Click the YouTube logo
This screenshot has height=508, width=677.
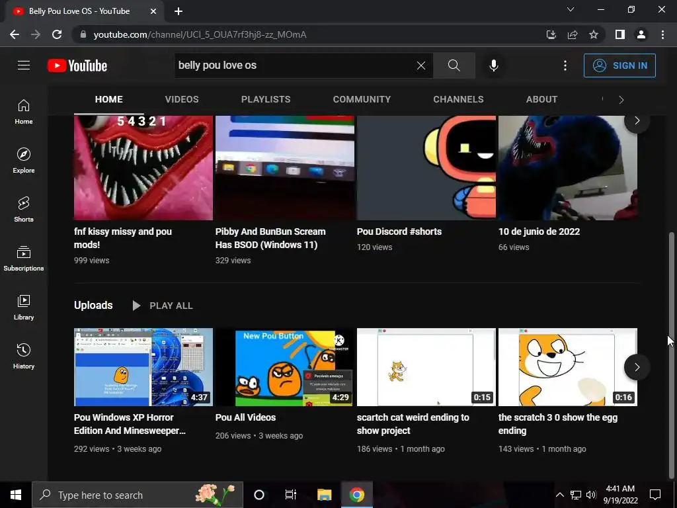click(77, 65)
